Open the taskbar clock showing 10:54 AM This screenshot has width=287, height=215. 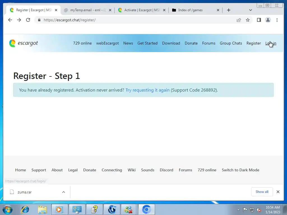(x=272, y=209)
